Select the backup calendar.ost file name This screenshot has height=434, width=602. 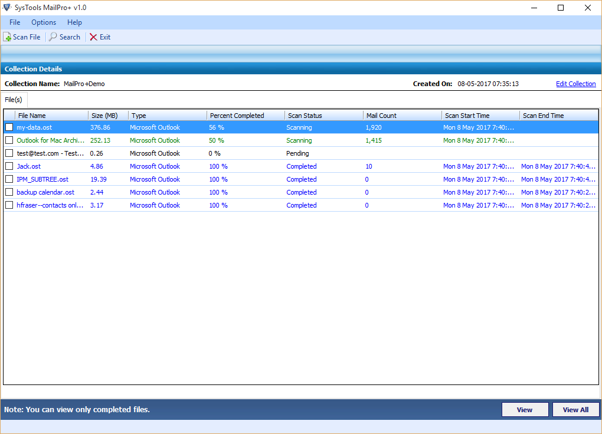tap(45, 193)
